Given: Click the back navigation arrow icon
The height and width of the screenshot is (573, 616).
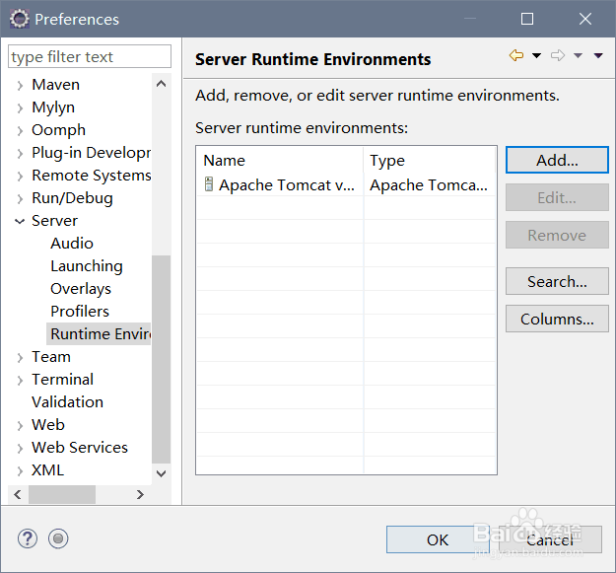Looking at the screenshot, I should point(516,56).
